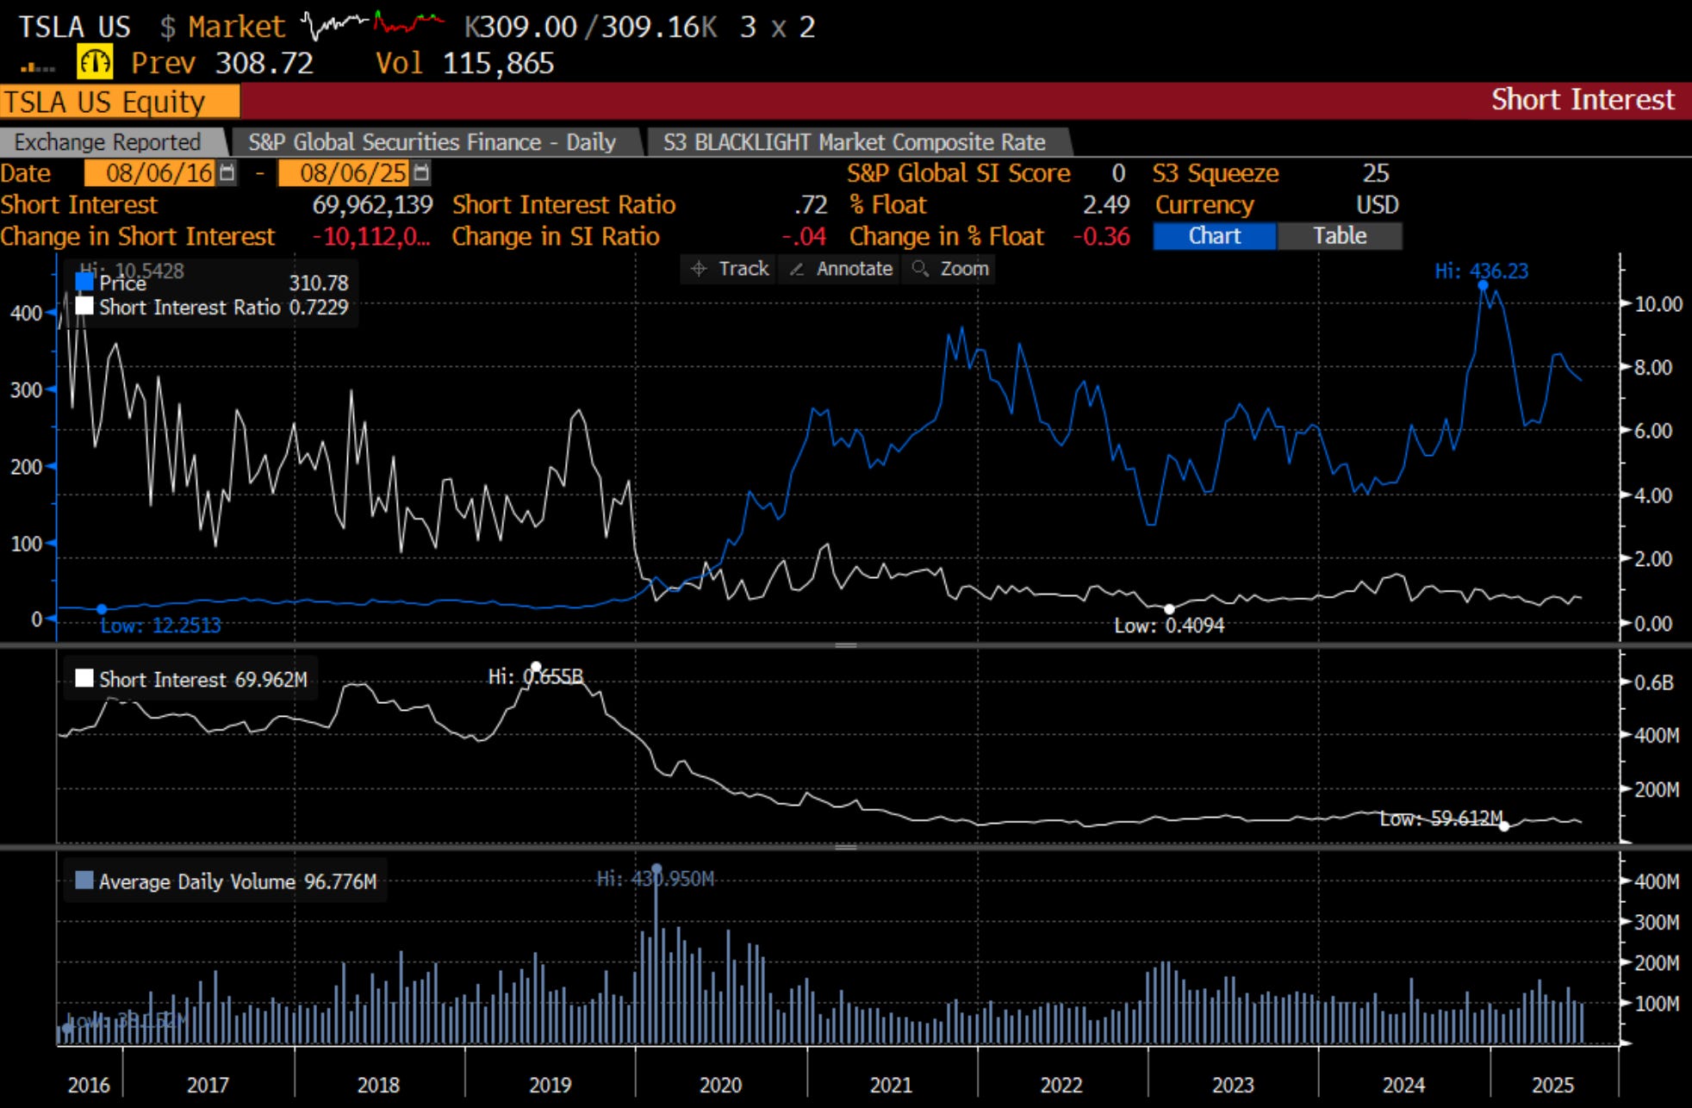The width and height of the screenshot is (1692, 1108).
Task: Click the TSLA US Equity security field
Action: pos(119,102)
